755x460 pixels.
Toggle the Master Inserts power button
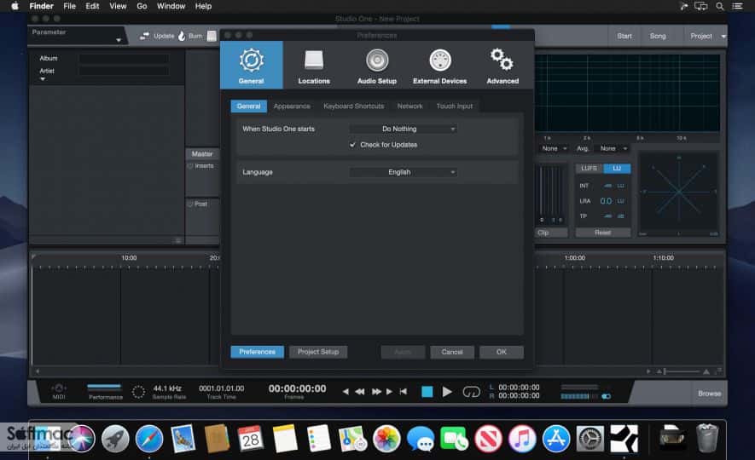pos(190,166)
